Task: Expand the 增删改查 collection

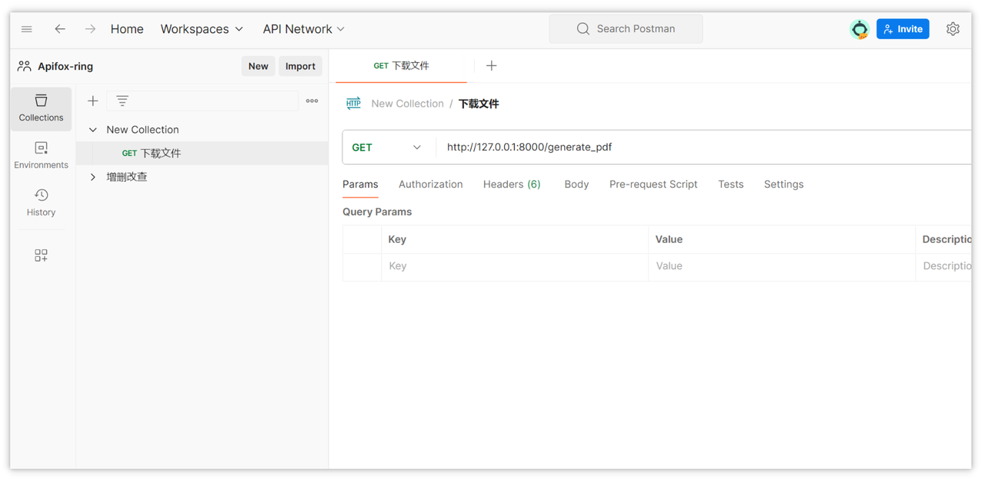Action: tap(93, 177)
